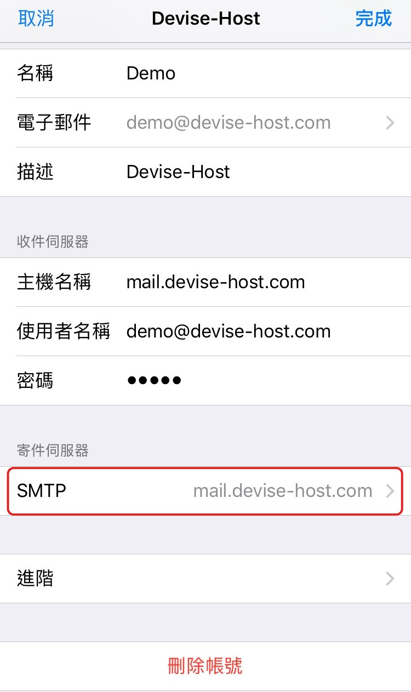
Task: Open the SMTP outgoing server label
Action: click(42, 491)
